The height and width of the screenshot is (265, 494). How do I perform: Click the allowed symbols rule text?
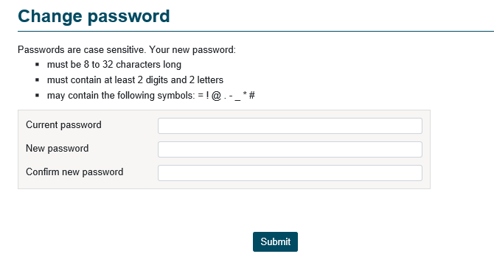click(151, 95)
